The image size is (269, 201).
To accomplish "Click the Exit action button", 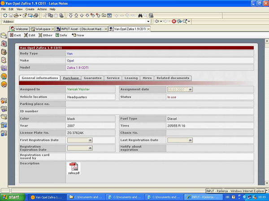I will point(15,35).
